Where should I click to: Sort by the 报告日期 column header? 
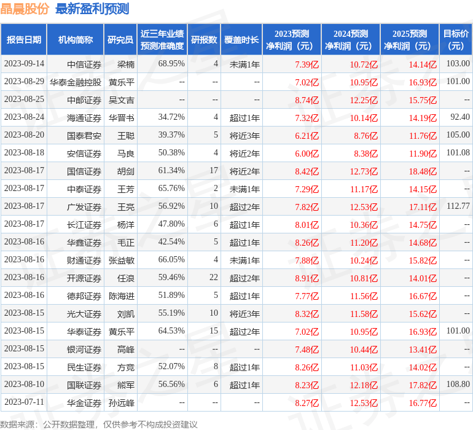24,40
